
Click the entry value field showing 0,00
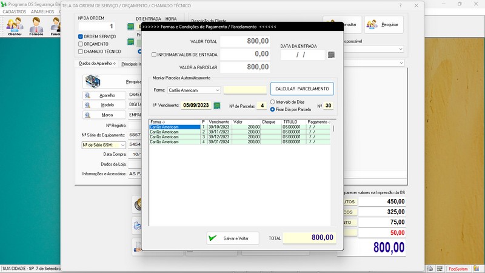245,54
